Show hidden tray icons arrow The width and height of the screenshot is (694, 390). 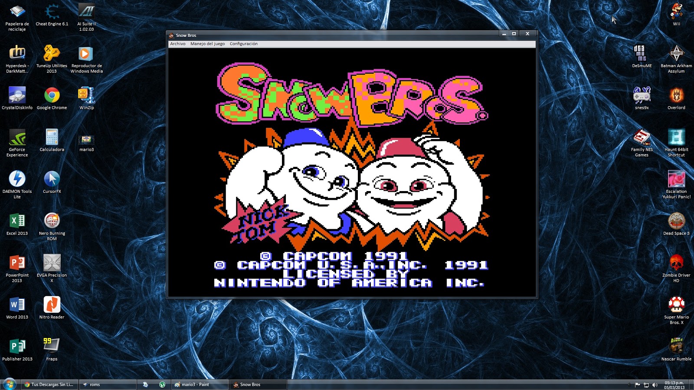pos(629,384)
